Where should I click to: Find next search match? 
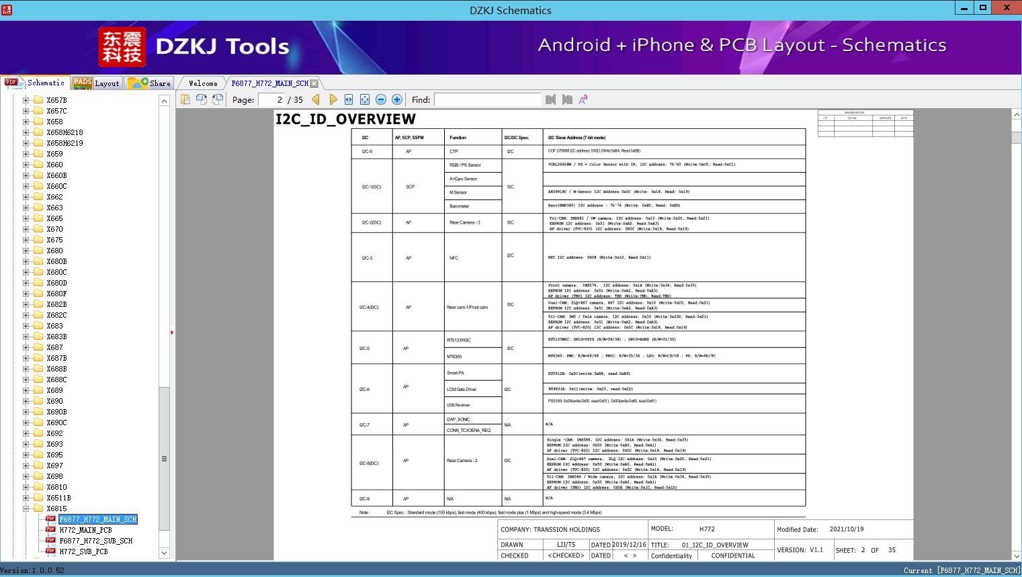coord(567,99)
